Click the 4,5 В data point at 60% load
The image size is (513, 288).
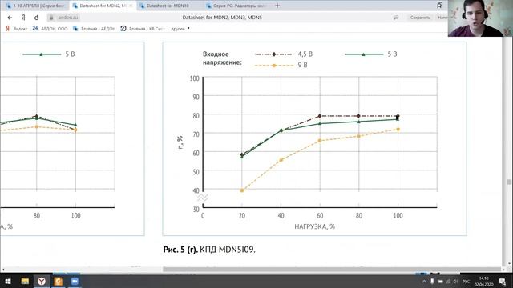click(320, 116)
